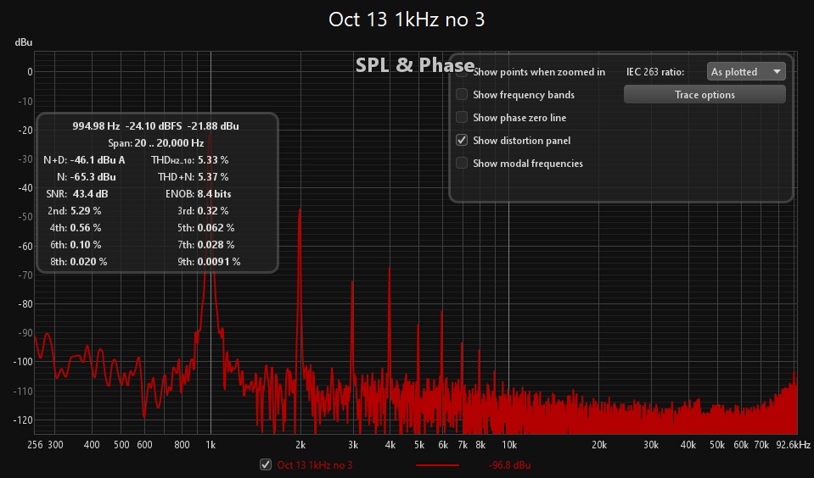
Task: Click the 2nd harmonic 5.29 % value
Action: tap(86, 211)
